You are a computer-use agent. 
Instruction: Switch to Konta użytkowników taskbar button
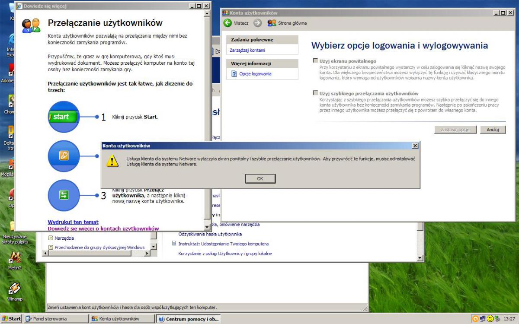point(122,319)
